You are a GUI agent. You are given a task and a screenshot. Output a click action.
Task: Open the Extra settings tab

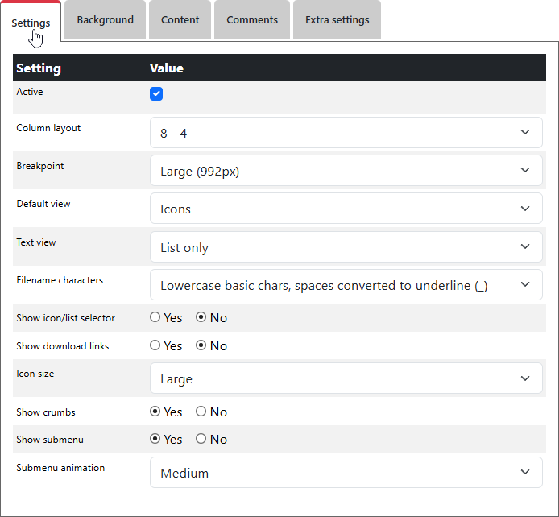pyautogui.click(x=337, y=20)
